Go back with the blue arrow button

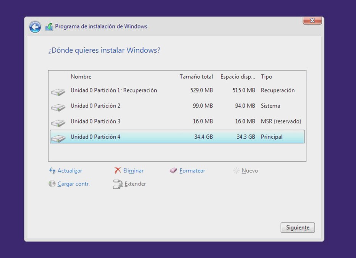coord(35,27)
